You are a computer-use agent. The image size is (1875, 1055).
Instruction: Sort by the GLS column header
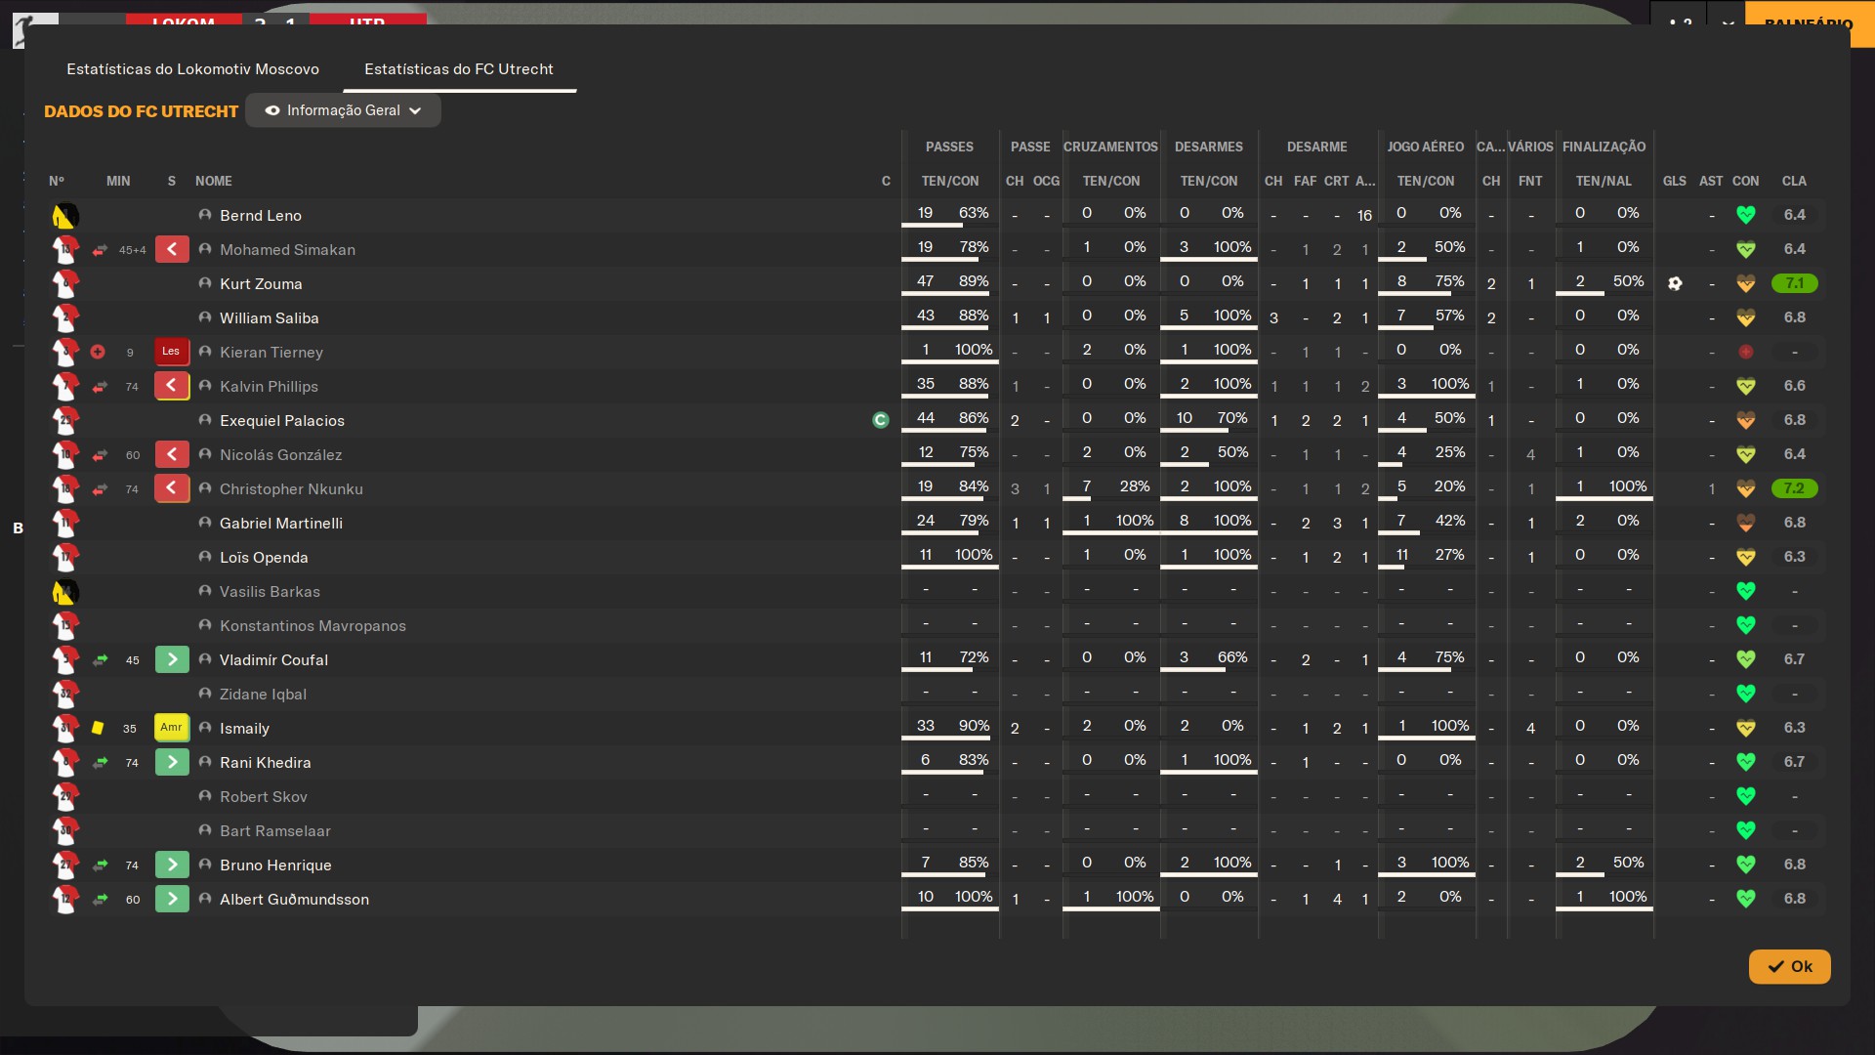[1675, 181]
